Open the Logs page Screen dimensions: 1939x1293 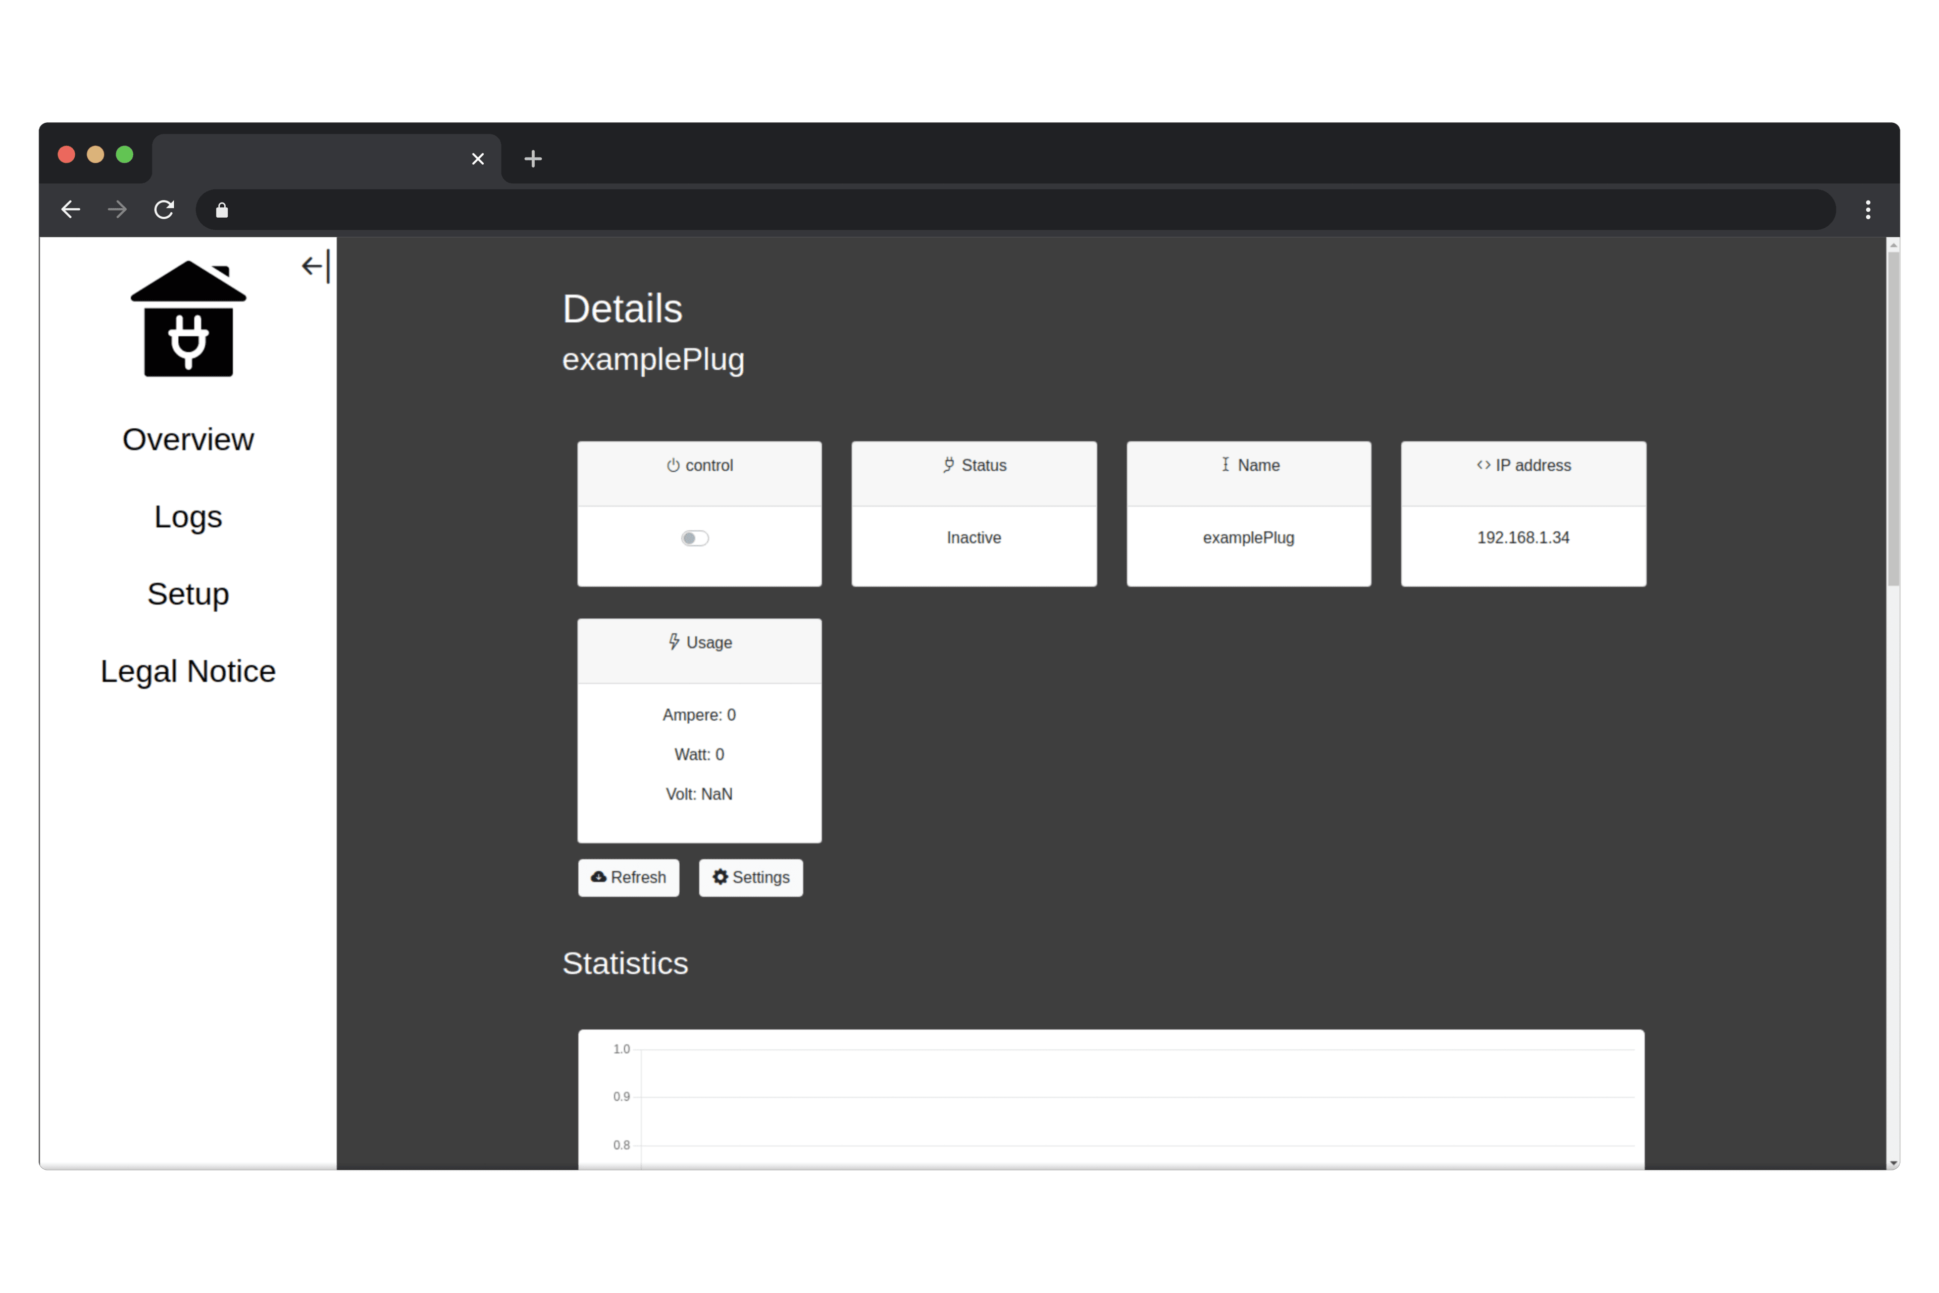(x=188, y=517)
